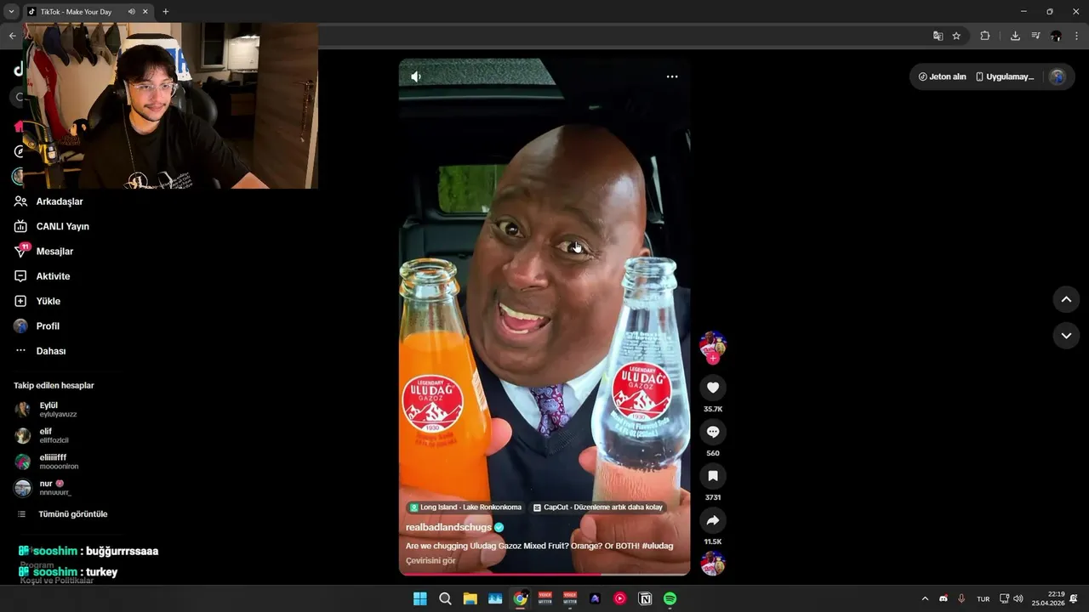Go to the next video
The height and width of the screenshot is (612, 1089).
pyautogui.click(x=1066, y=336)
